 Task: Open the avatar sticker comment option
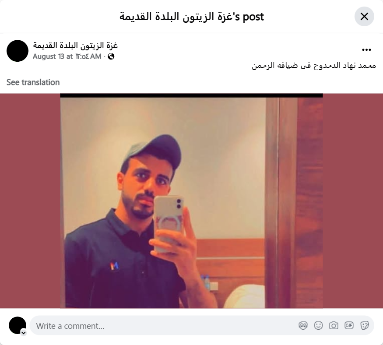click(303, 325)
